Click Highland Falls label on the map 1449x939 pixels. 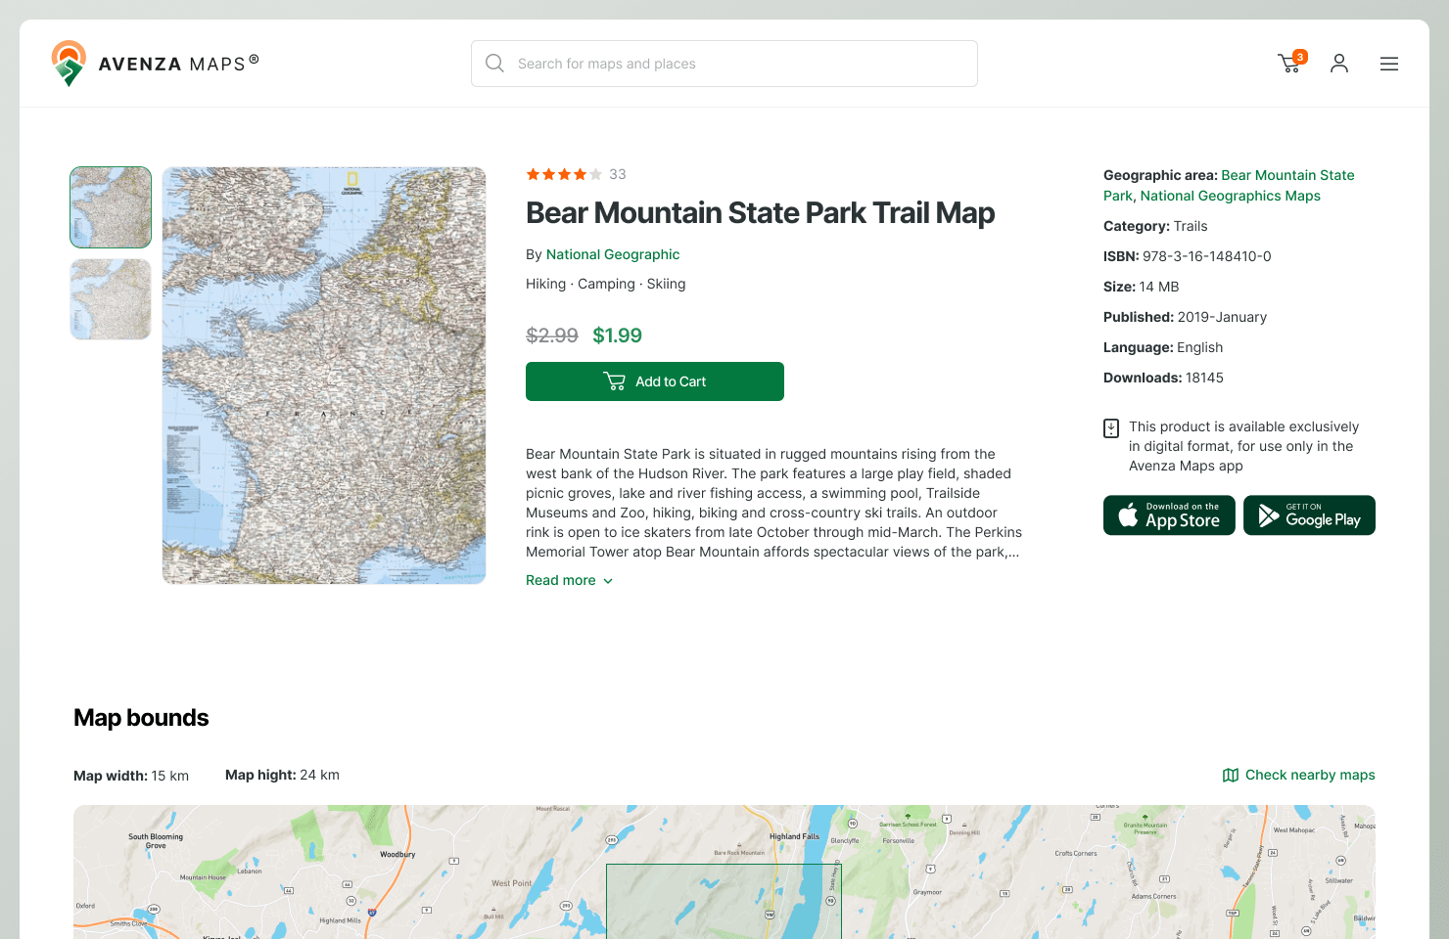(x=794, y=836)
